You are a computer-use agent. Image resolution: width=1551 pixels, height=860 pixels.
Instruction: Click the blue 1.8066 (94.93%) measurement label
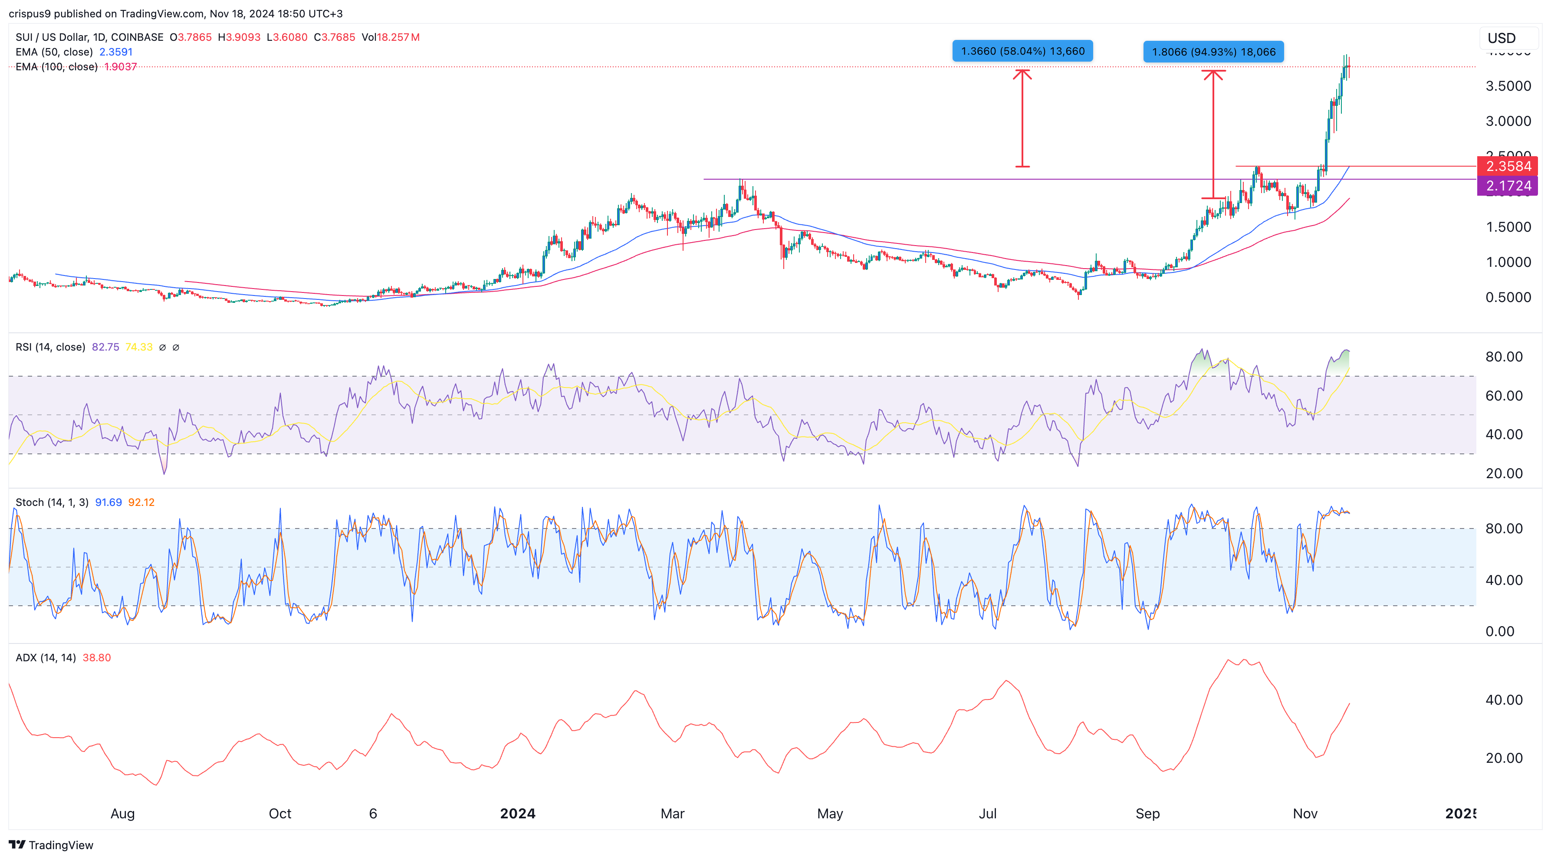click(1213, 52)
